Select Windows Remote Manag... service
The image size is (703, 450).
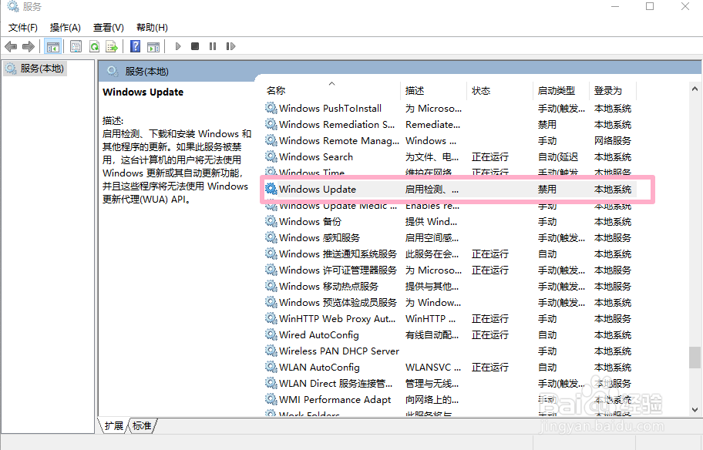click(449, 141)
